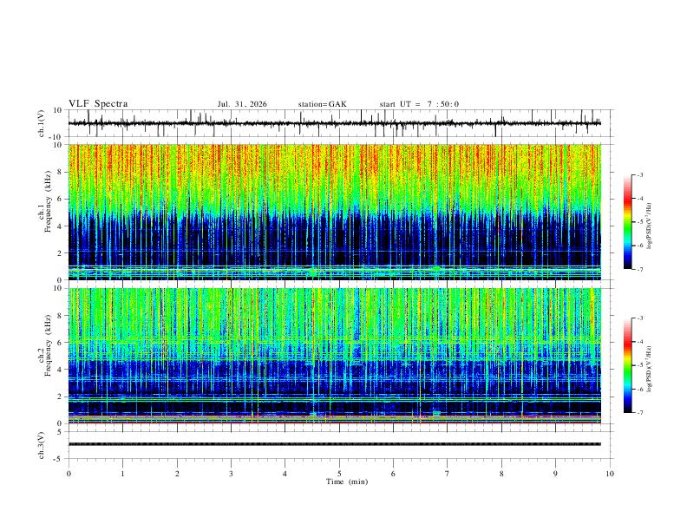The image size is (687, 531).
Task: Click the -7 label on bottom color scale
Action: point(640,413)
